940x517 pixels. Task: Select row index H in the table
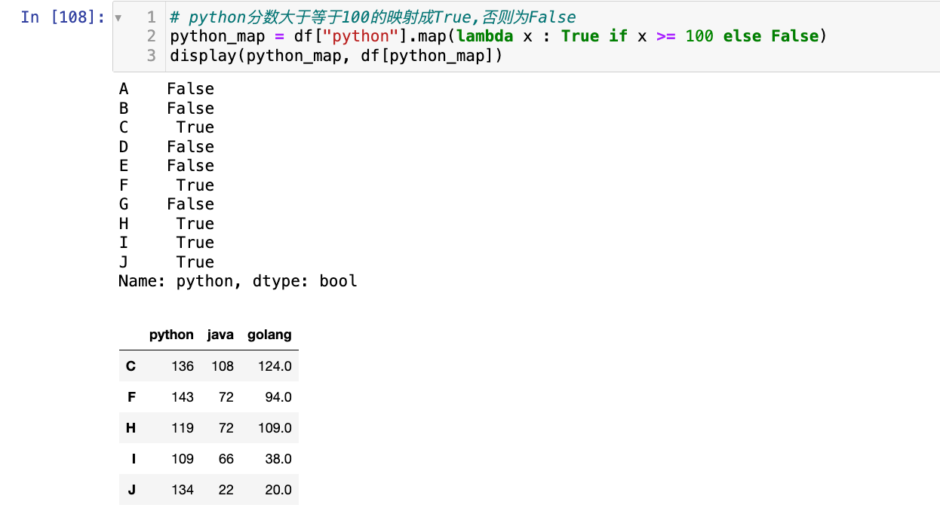coord(131,428)
